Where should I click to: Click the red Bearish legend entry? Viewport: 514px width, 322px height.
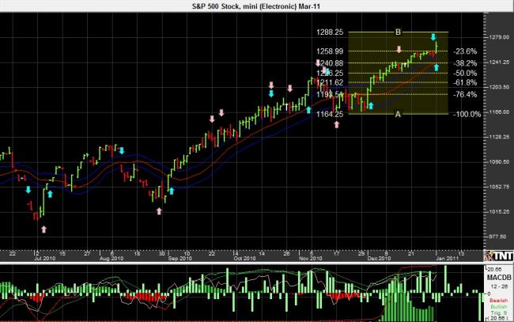[499, 301]
